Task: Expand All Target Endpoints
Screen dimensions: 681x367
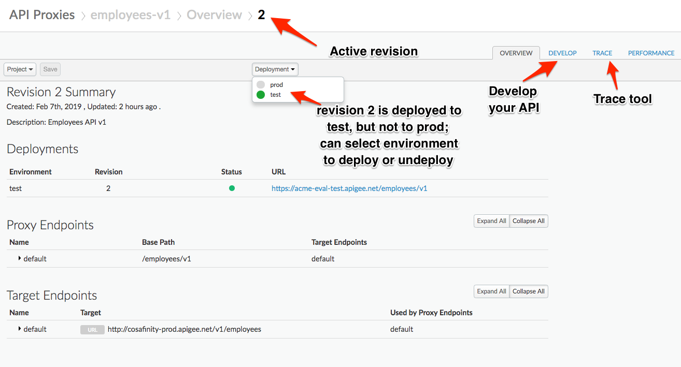Action: [491, 291]
